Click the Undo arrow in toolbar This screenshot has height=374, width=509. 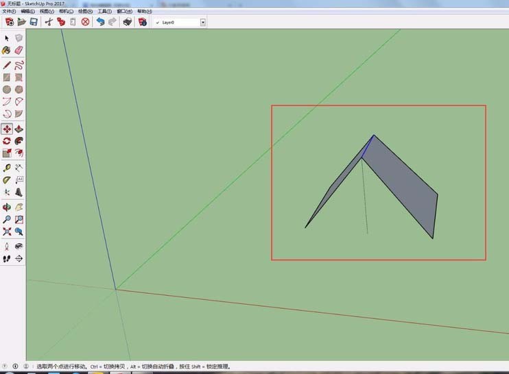100,22
